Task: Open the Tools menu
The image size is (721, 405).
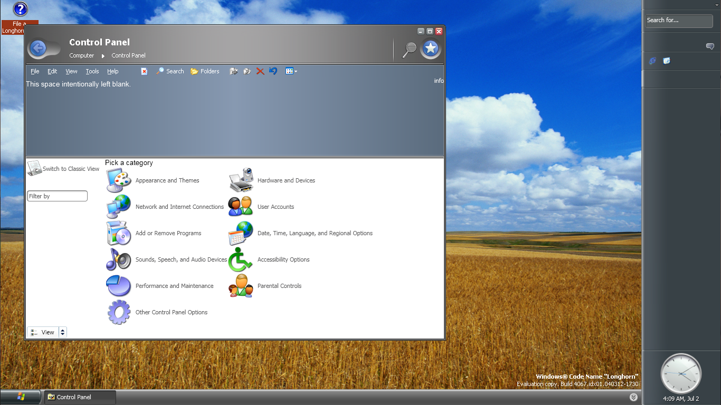Action: coord(92,71)
